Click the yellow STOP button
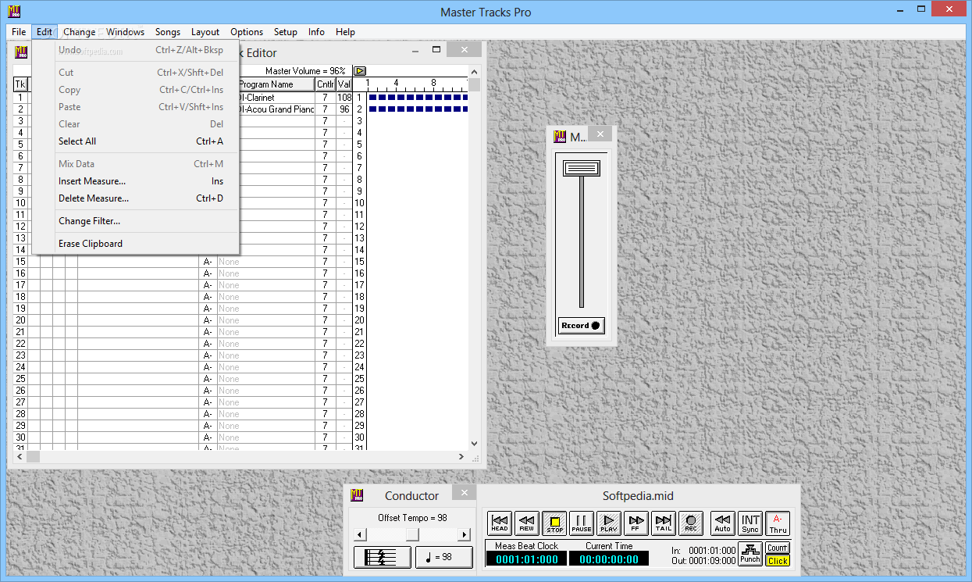The width and height of the screenshot is (972, 582). (554, 523)
